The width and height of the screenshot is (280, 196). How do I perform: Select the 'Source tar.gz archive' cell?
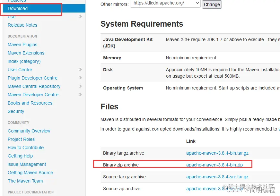tap(125, 177)
